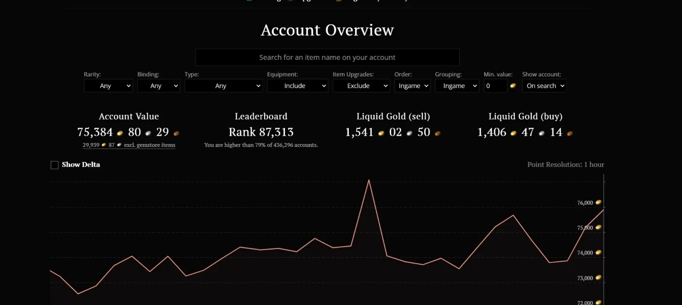Click the 1,541 sell gold amount
The height and width of the screenshot is (305, 682).
(360, 132)
